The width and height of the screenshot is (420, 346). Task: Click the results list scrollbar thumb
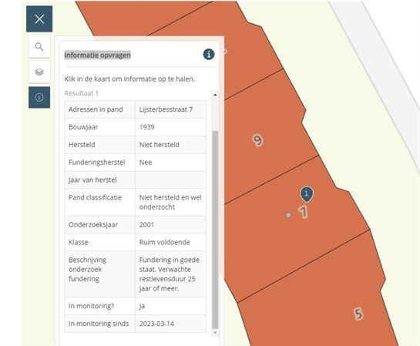[215, 230]
